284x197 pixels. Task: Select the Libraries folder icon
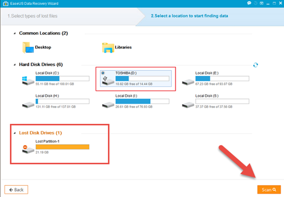tap(108, 47)
